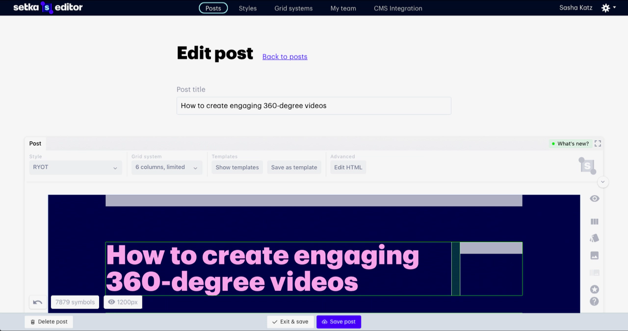Collapse the toolbar with chevron button
Image resolution: width=628 pixels, height=331 pixels.
click(603, 182)
